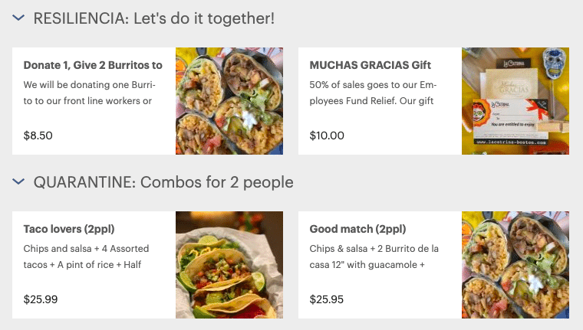The image size is (583, 330).
Task: Click the $25.99 Taco lovers price
Action: coord(41,299)
